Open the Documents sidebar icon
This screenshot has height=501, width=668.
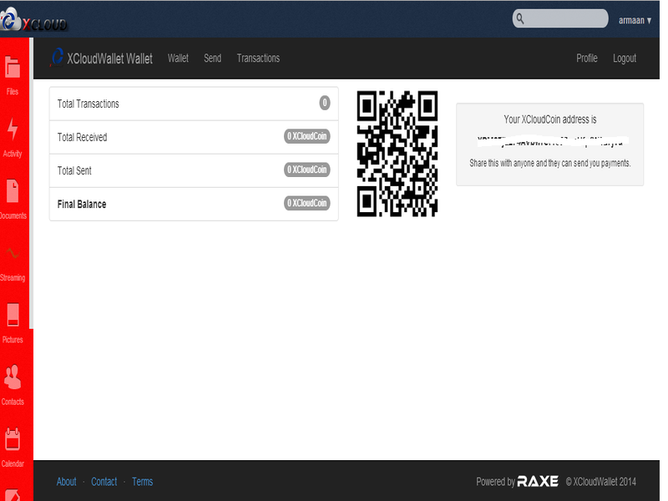pyautogui.click(x=13, y=195)
